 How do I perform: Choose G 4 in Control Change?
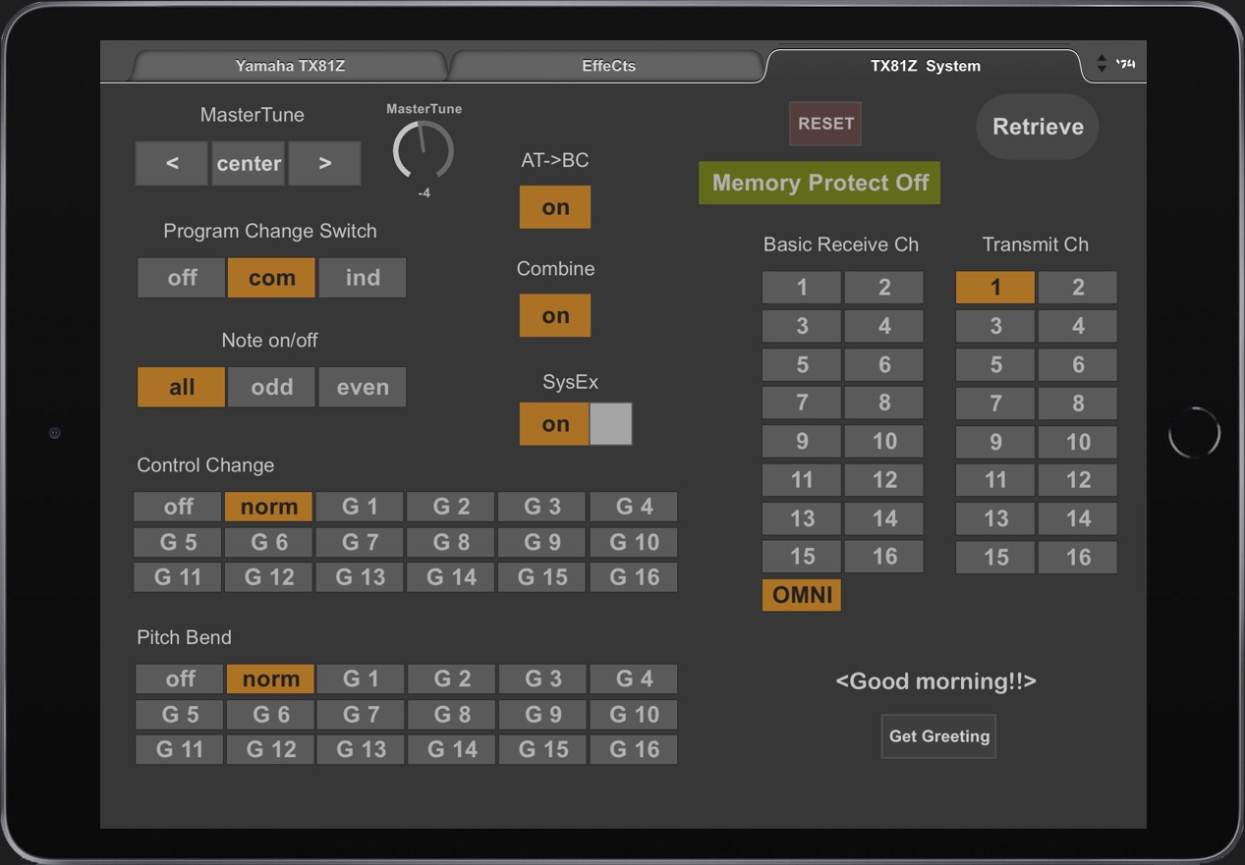click(634, 507)
